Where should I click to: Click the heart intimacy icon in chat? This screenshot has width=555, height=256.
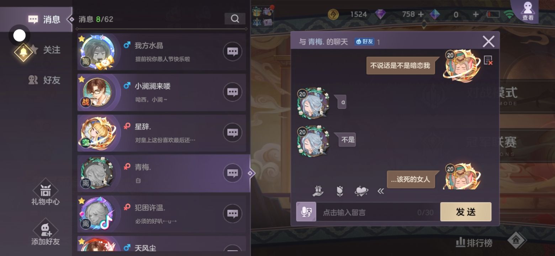tap(361, 191)
